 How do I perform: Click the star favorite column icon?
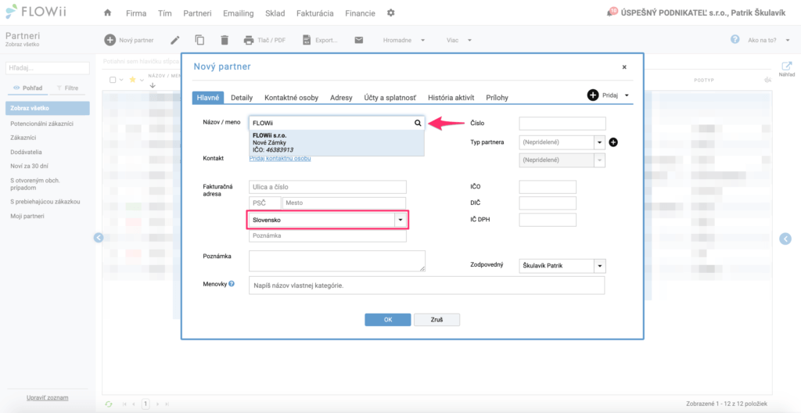(x=133, y=79)
